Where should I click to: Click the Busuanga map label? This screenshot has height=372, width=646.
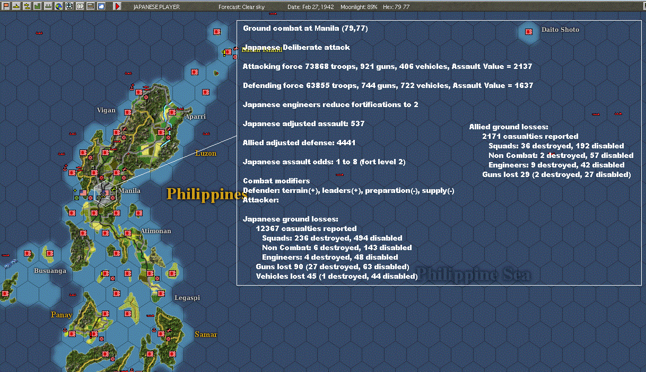pyautogui.click(x=50, y=271)
